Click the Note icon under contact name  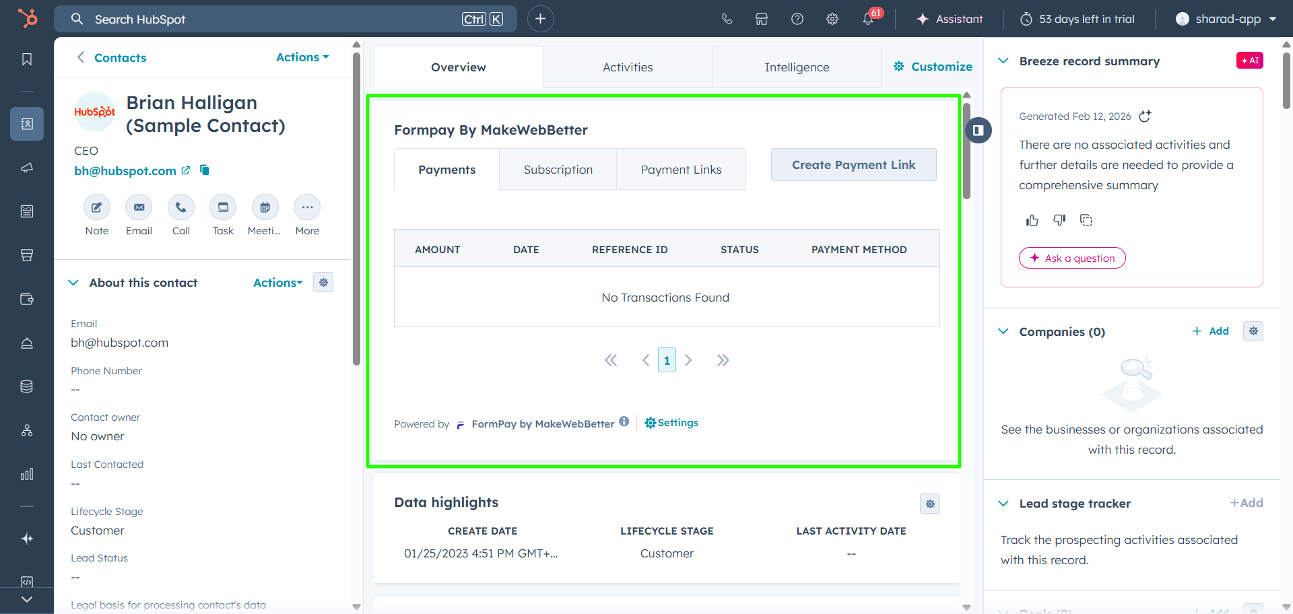(96, 207)
